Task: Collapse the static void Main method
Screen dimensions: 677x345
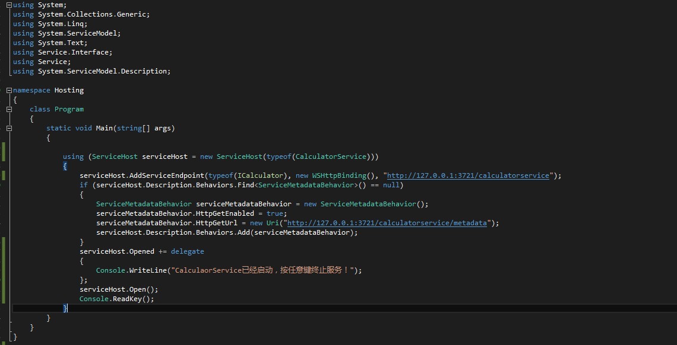Action: (10, 129)
